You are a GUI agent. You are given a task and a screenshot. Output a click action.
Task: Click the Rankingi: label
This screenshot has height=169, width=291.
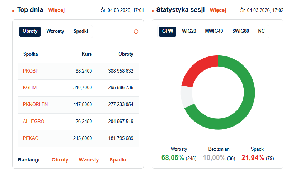click(x=29, y=160)
